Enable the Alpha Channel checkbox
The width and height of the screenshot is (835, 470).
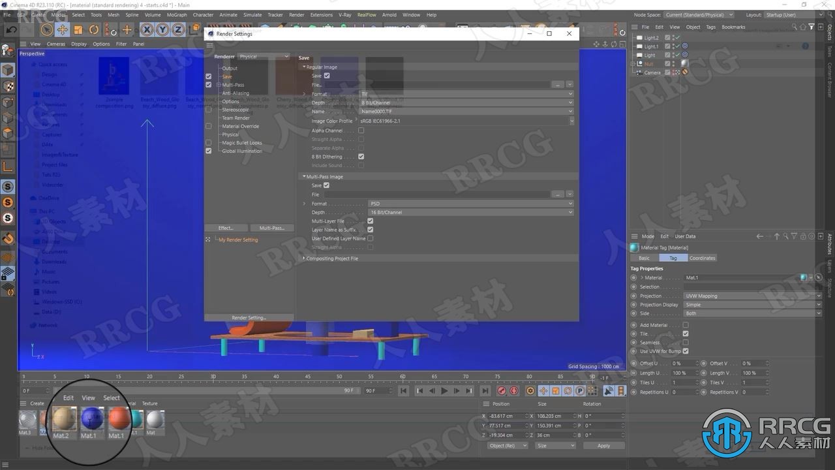(361, 131)
